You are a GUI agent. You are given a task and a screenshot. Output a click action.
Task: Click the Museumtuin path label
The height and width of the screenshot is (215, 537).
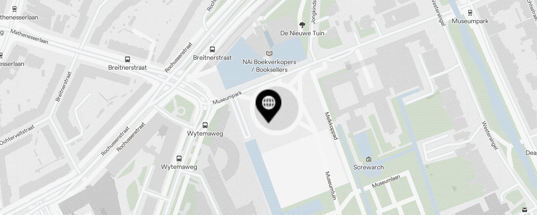pos(331,186)
